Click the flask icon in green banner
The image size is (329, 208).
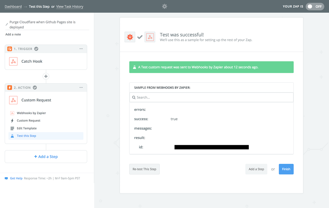coord(135,67)
